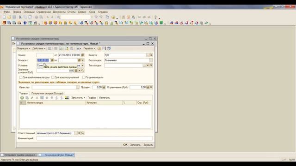Click the 'по номенклатуре: Новый' window tab
This screenshot has width=296, height=166.
tap(56, 155)
